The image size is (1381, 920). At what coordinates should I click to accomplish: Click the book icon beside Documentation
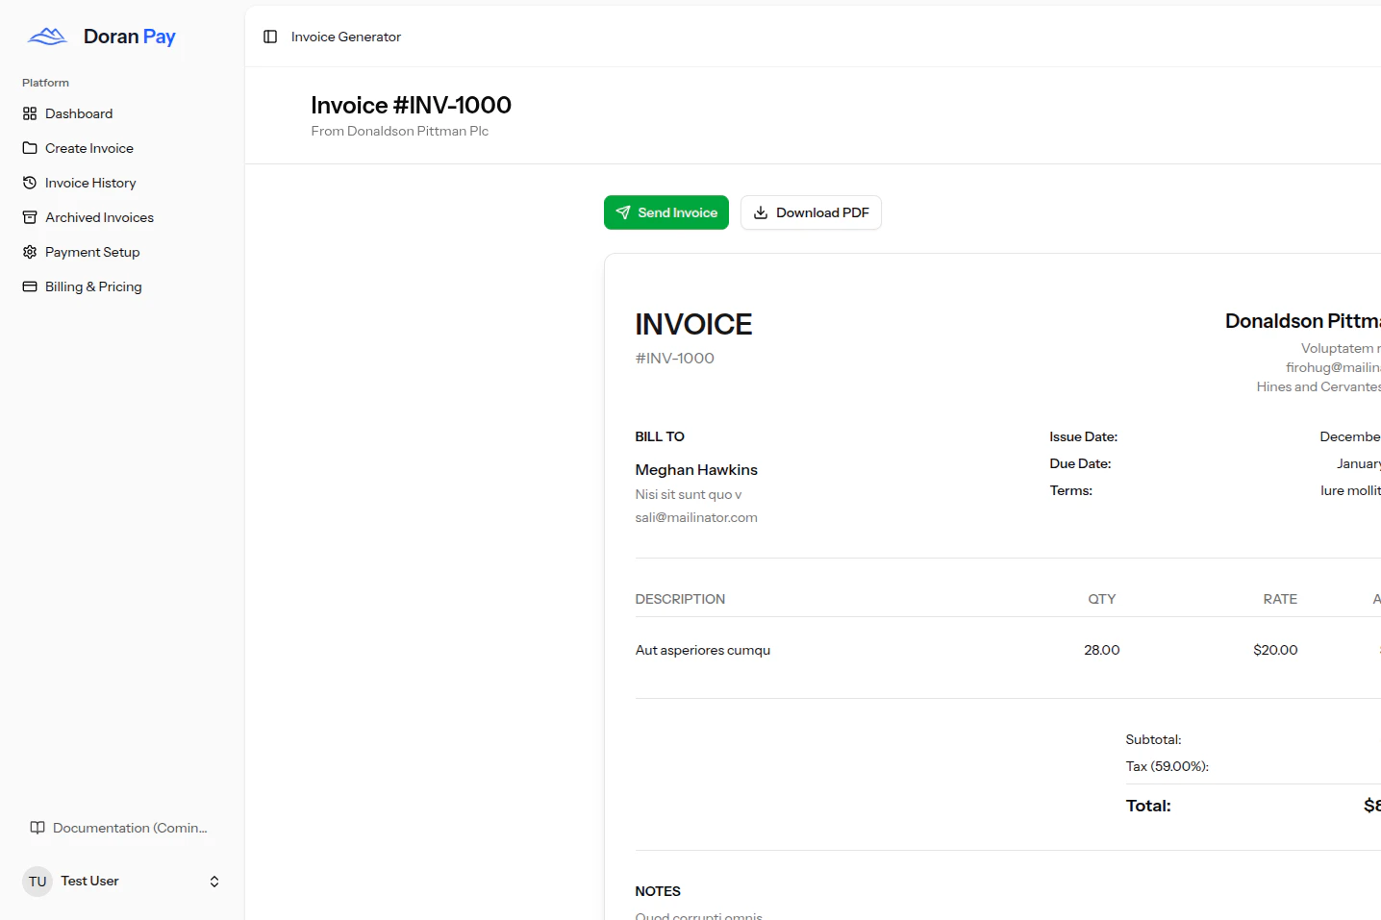click(x=37, y=828)
